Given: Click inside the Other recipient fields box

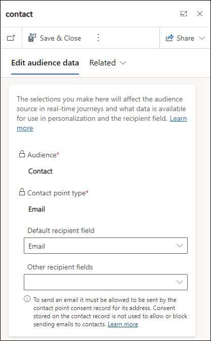Looking at the screenshot, I should 106,282.
